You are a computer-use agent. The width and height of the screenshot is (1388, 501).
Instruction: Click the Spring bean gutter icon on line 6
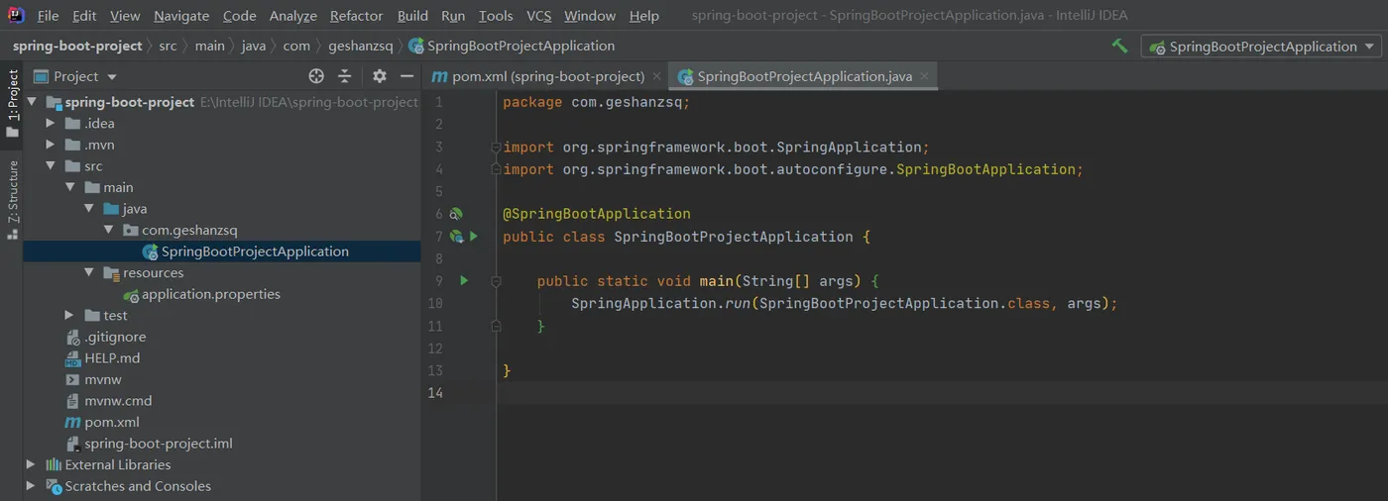[456, 214]
